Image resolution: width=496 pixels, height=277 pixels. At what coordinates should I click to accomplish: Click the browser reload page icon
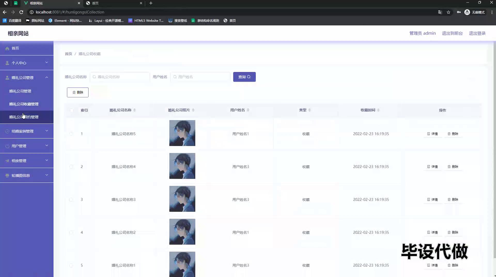click(x=21, y=12)
